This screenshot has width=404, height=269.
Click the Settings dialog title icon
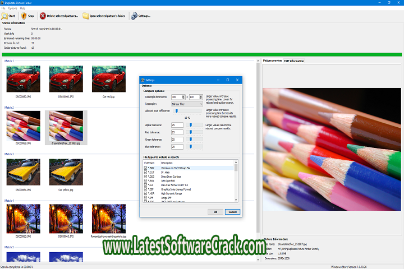point(143,80)
